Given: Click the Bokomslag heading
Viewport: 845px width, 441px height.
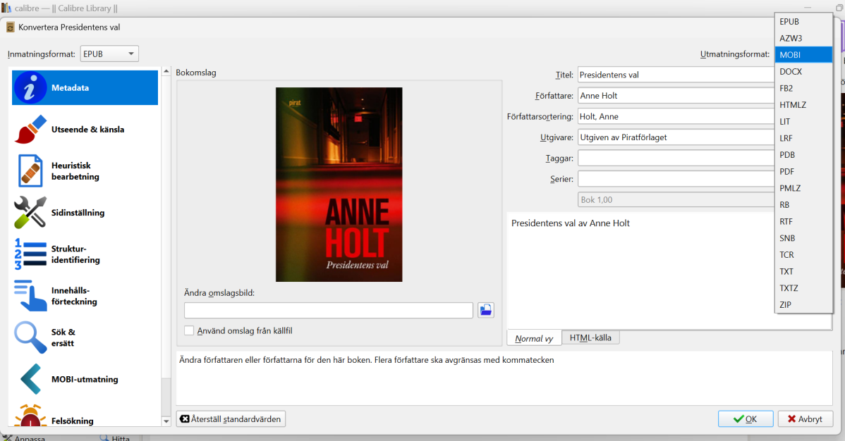Looking at the screenshot, I should point(196,73).
